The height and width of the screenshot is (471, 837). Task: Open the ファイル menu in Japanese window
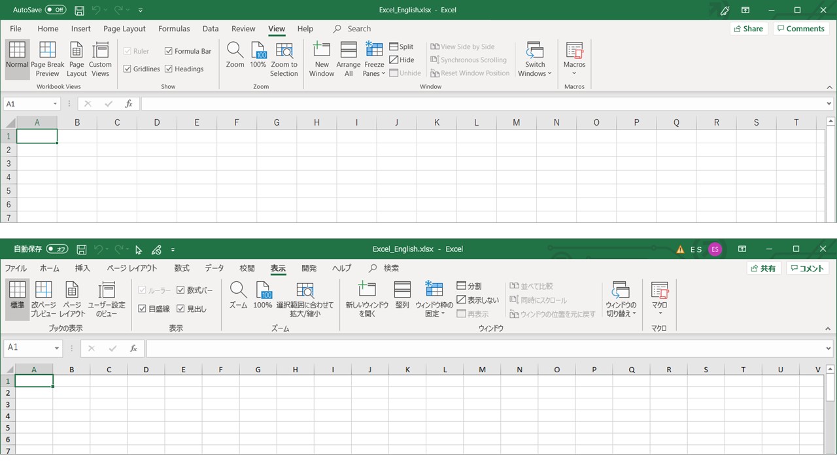click(16, 268)
